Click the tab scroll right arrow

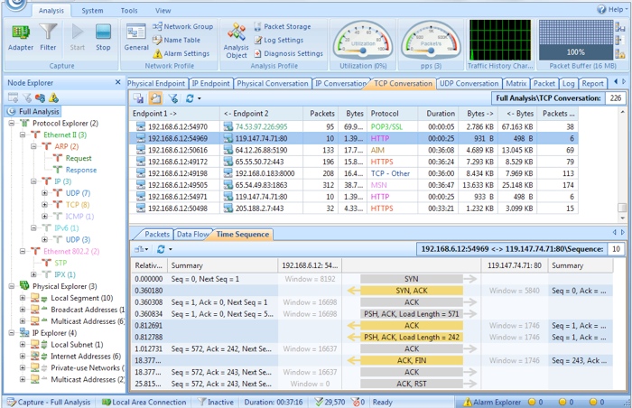pos(624,82)
